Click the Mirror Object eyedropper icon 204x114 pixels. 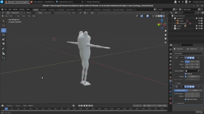click(x=198, y=71)
